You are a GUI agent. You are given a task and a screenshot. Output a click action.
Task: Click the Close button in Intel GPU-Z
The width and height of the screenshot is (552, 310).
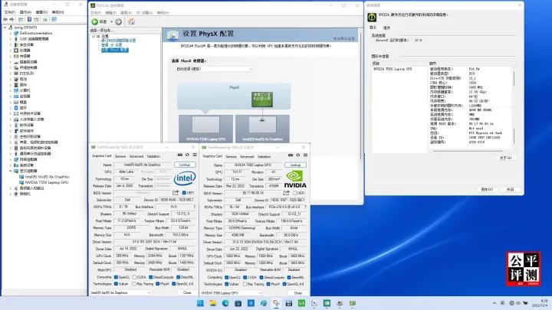[x=186, y=292]
